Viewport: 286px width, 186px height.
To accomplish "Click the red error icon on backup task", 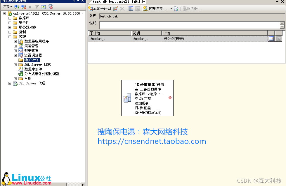I will [x=170, y=98].
